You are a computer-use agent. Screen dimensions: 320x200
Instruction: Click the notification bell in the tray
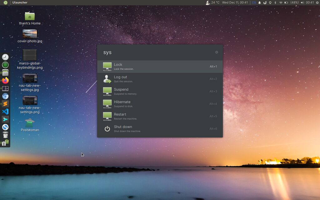pyautogui.click(x=260, y=2)
